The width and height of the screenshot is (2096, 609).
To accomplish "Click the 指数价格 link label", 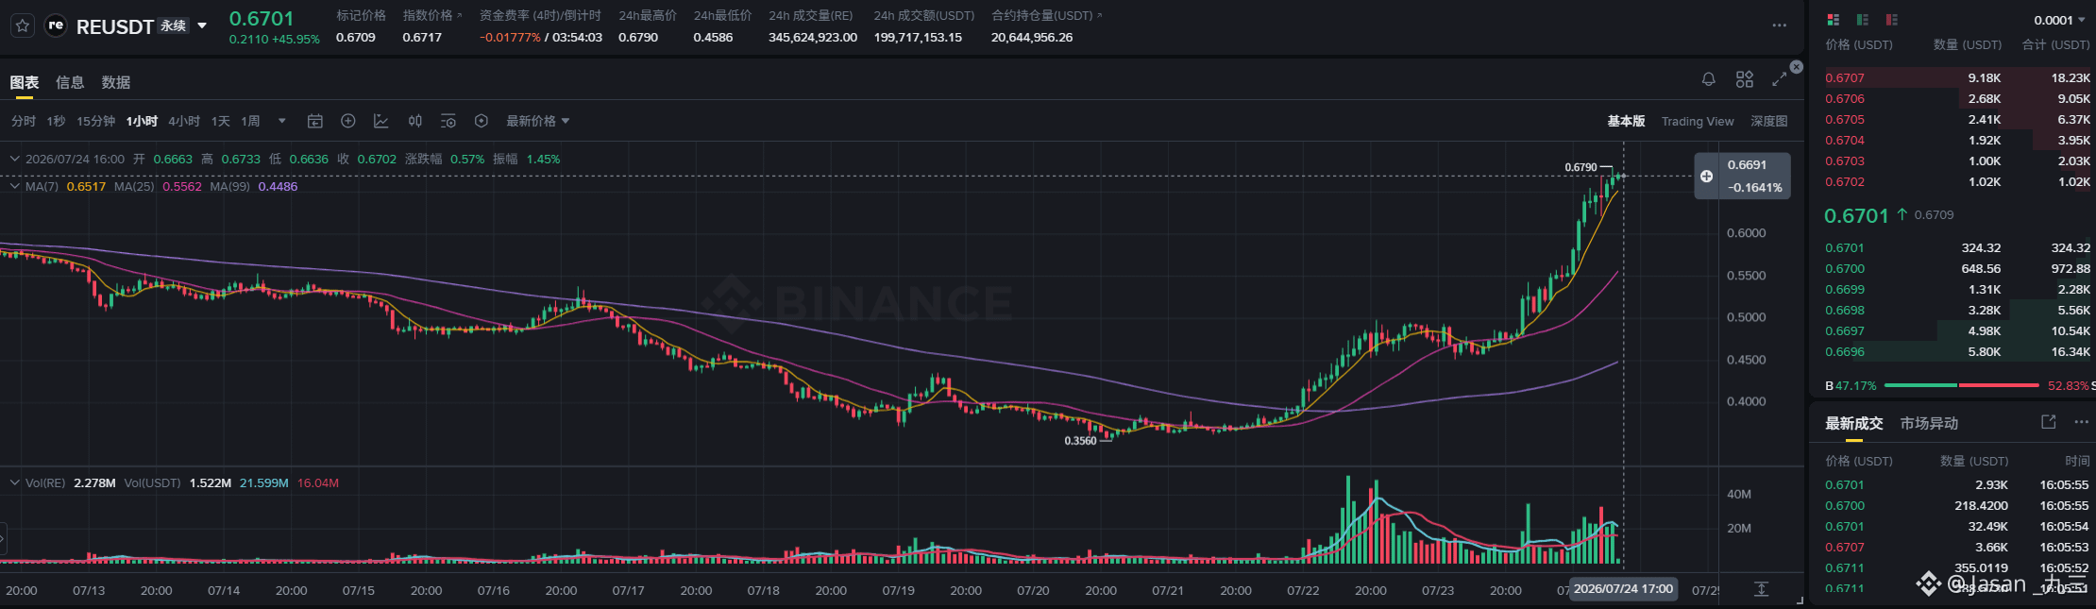I will (432, 15).
